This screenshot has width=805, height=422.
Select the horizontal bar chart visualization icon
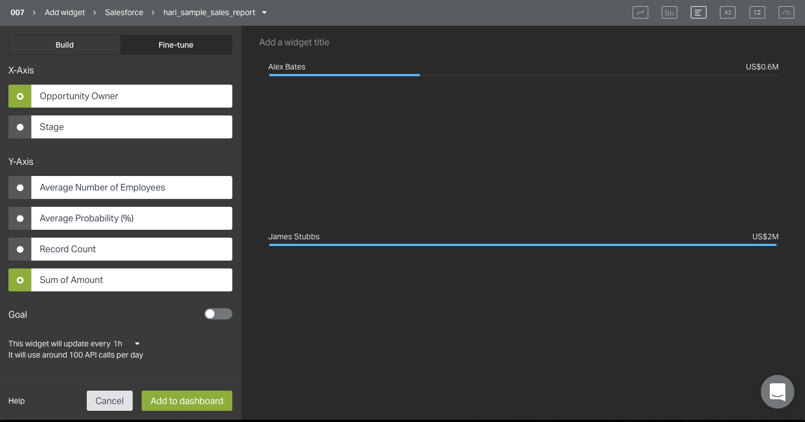(698, 12)
